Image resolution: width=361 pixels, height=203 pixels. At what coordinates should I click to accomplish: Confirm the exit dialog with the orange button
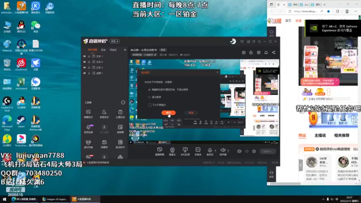(x=168, y=112)
